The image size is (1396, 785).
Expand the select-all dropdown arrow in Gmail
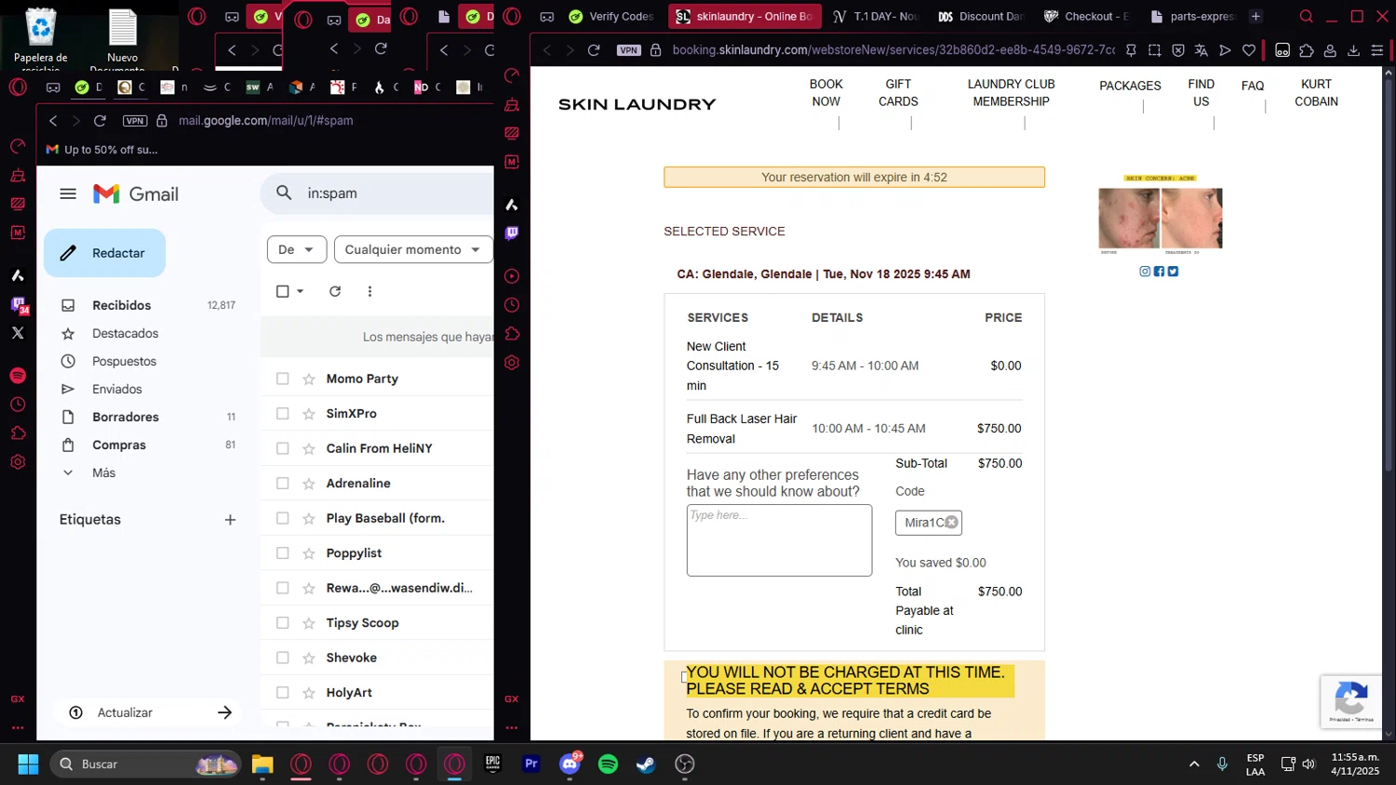pos(300,291)
